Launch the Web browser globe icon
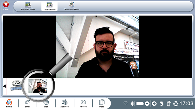The width and height of the screenshot is (195, 109). [46, 103]
